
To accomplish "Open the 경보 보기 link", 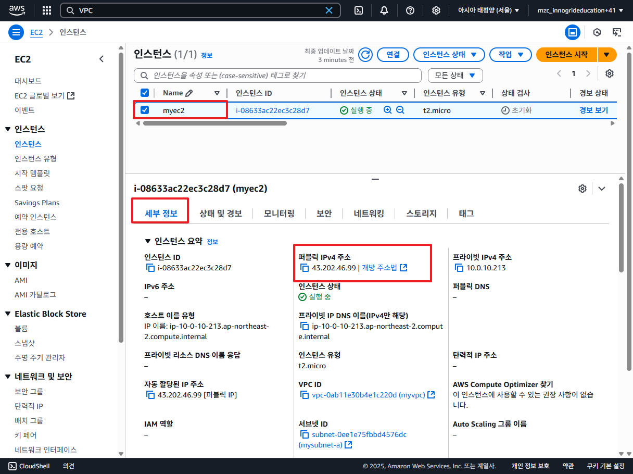I will pos(593,110).
